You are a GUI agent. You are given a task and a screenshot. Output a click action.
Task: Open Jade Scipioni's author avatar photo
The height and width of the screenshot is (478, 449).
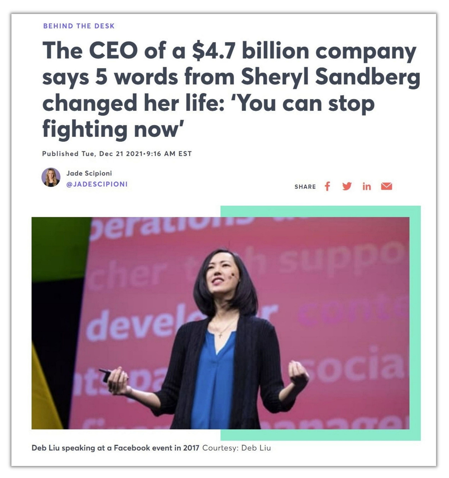[x=51, y=177]
